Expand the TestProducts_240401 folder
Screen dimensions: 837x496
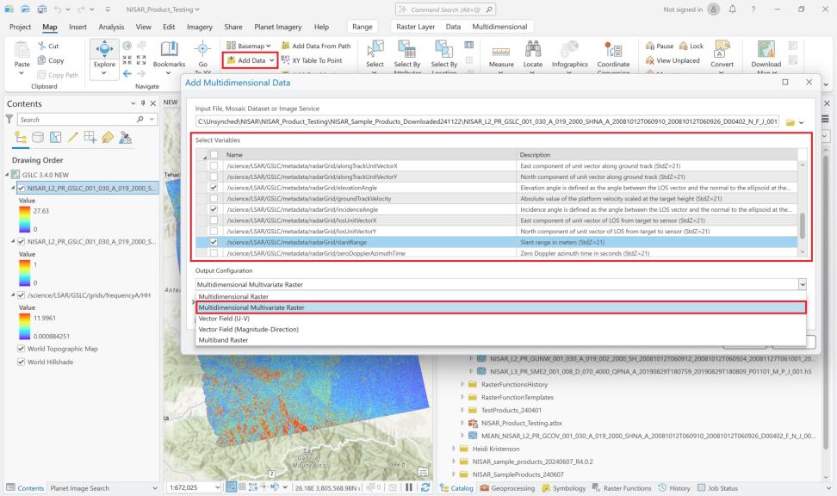[x=462, y=410]
